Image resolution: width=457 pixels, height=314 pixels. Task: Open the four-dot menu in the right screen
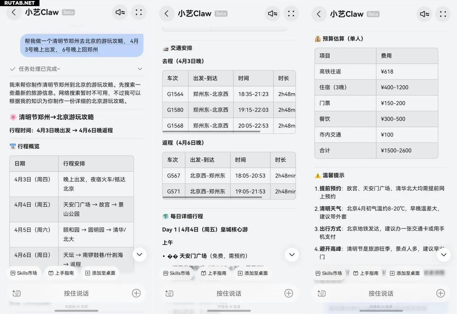tap(443, 14)
